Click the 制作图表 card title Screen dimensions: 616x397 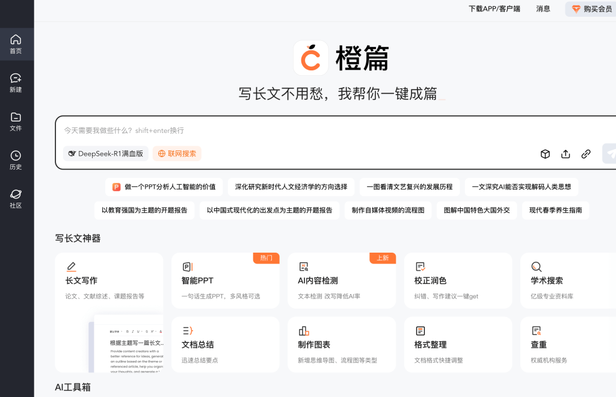click(314, 345)
